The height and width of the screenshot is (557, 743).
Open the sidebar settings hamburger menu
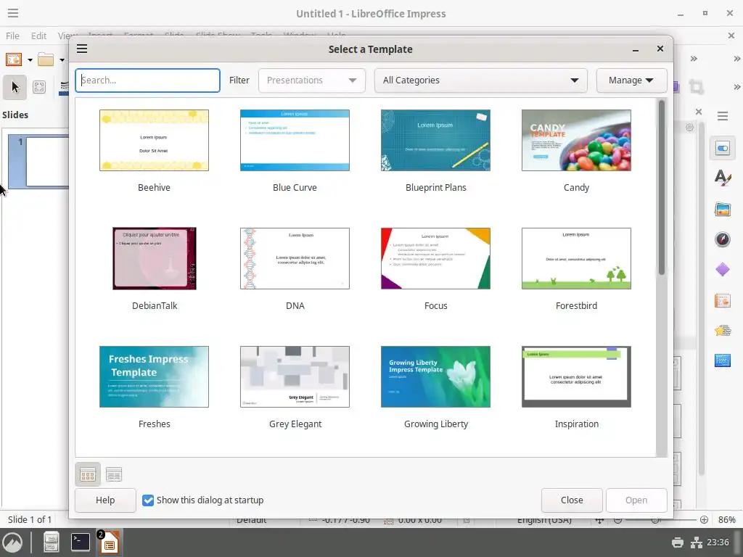[x=722, y=116]
